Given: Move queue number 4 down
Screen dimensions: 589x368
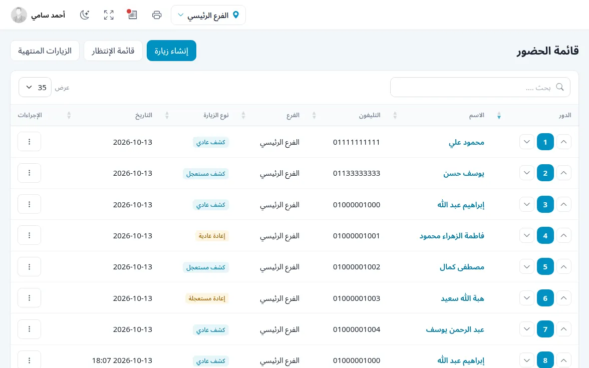Looking at the screenshot, I should pyautogui.click(x=527, y=235).
